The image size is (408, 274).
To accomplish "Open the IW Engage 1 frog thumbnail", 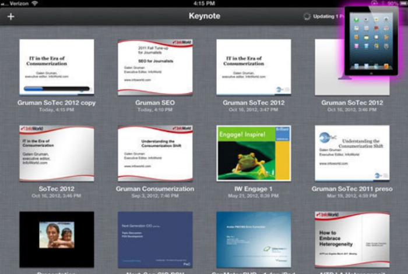I will pos(254,153).
